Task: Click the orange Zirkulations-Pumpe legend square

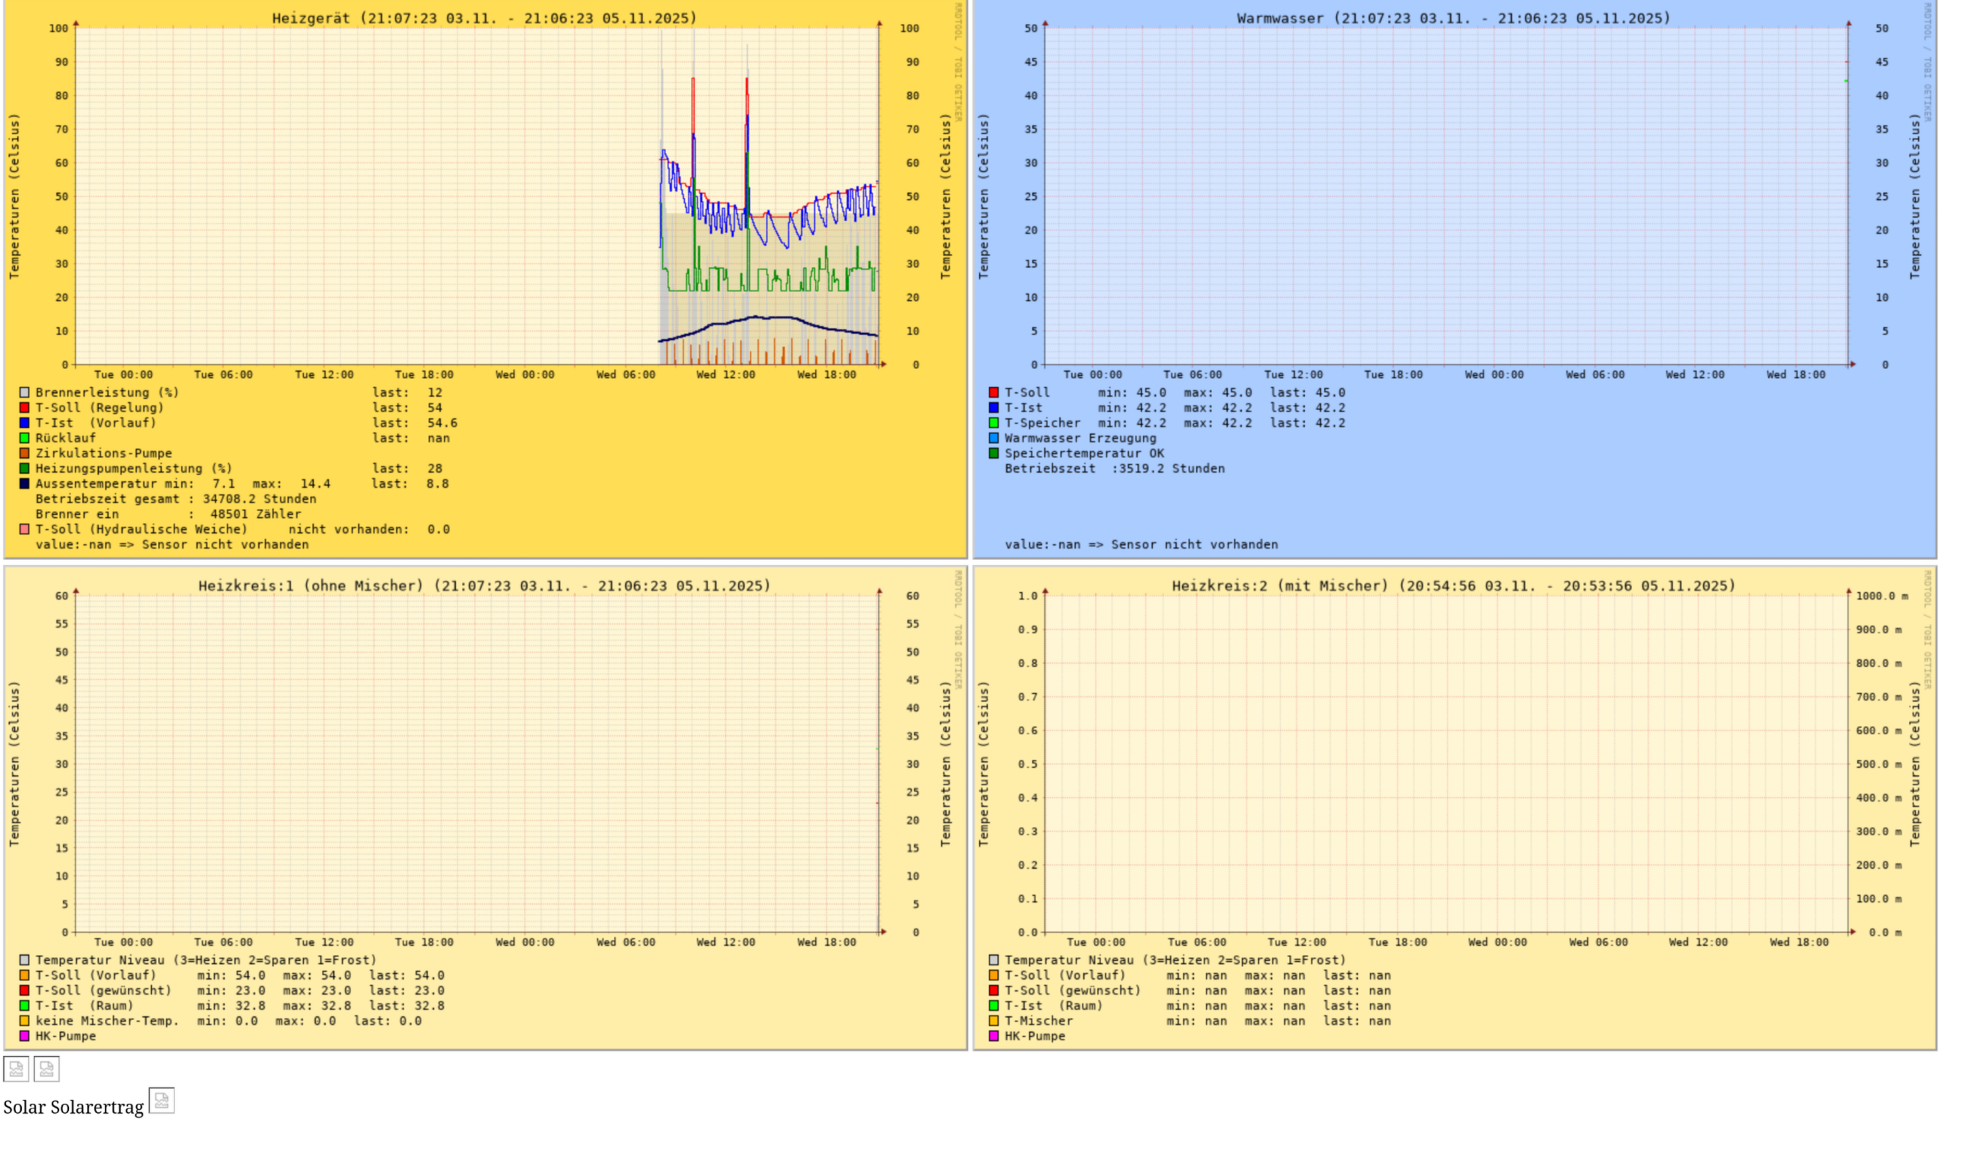Action: [25, 454]
